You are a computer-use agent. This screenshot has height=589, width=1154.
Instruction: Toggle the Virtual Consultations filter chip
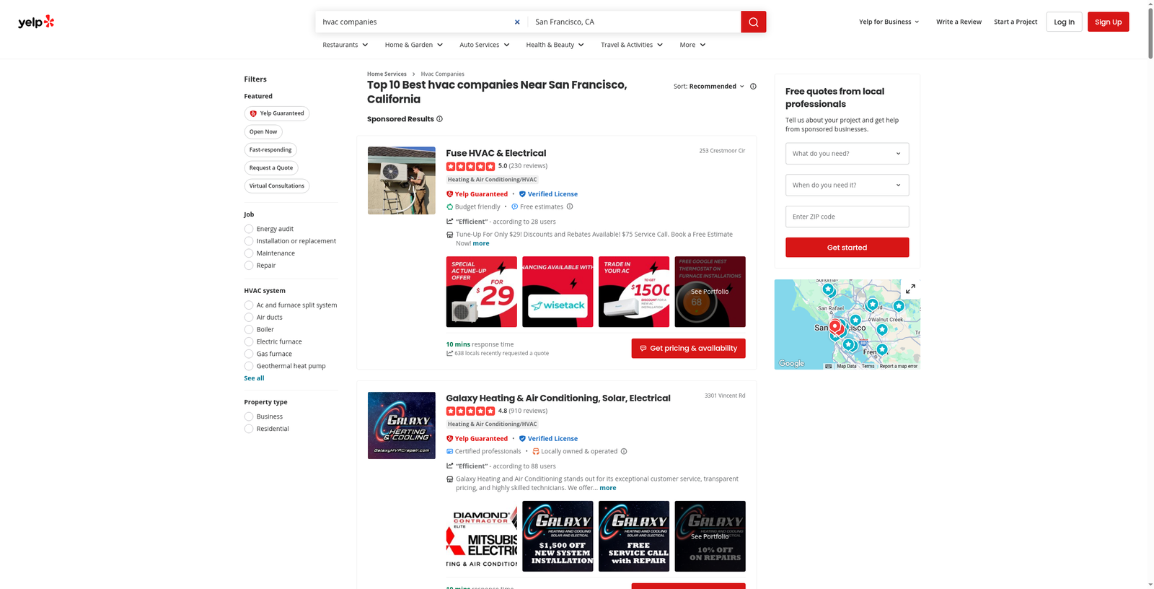click(277, 186)
